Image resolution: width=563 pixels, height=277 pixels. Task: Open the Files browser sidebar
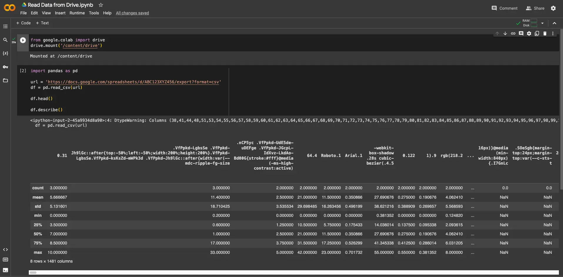tap(5, 80)
